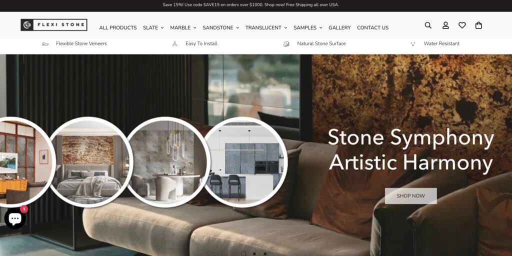View wishlist via heart icon
This screenshot has height=256, width=512.
point(462,25)
